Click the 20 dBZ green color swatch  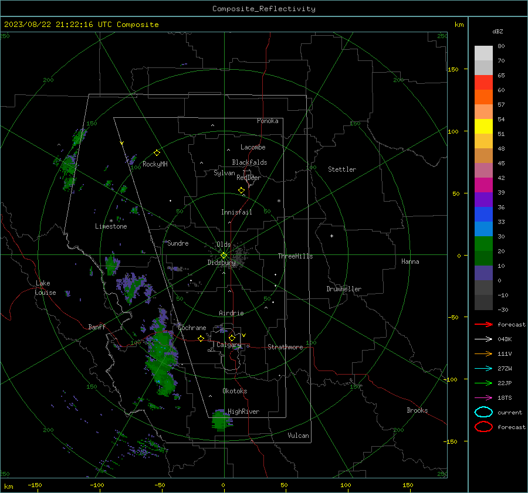(x=483, y=244)
